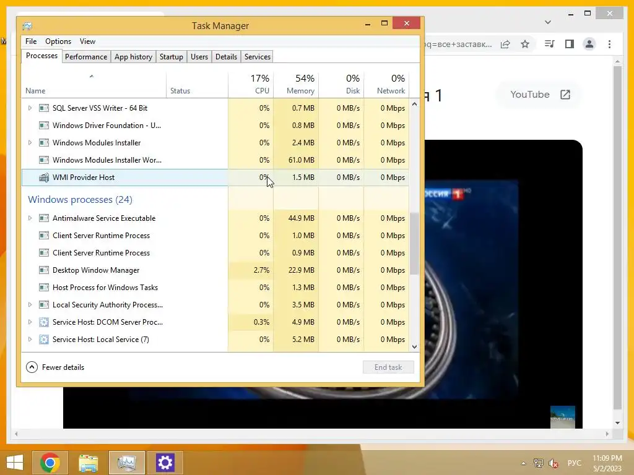Click the Windows processes (24) group header

tap(80, 200)
